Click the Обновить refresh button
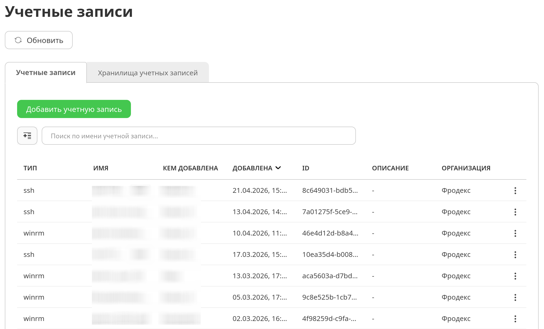This screenshot has height=329, width=544. point(39,40)
